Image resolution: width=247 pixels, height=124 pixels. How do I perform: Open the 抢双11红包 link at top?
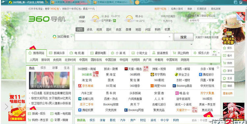(x=160, y=9)
